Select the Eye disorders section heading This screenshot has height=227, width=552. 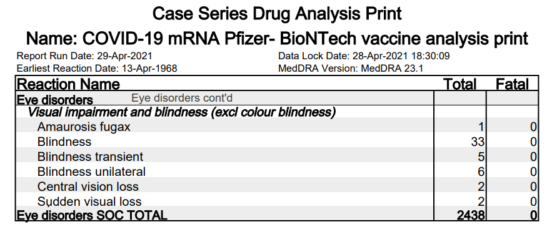pyautogui.click(x=55, y=99)
